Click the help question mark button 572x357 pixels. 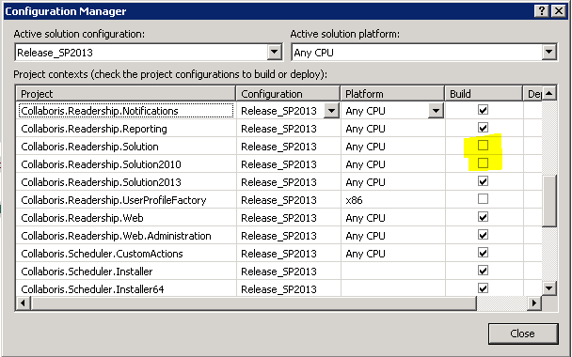pos(542,11)
